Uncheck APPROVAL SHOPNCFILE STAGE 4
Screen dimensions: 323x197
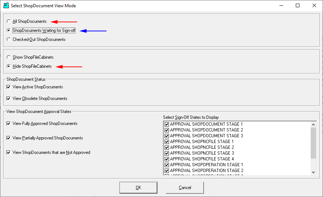(x=167, y=159)
